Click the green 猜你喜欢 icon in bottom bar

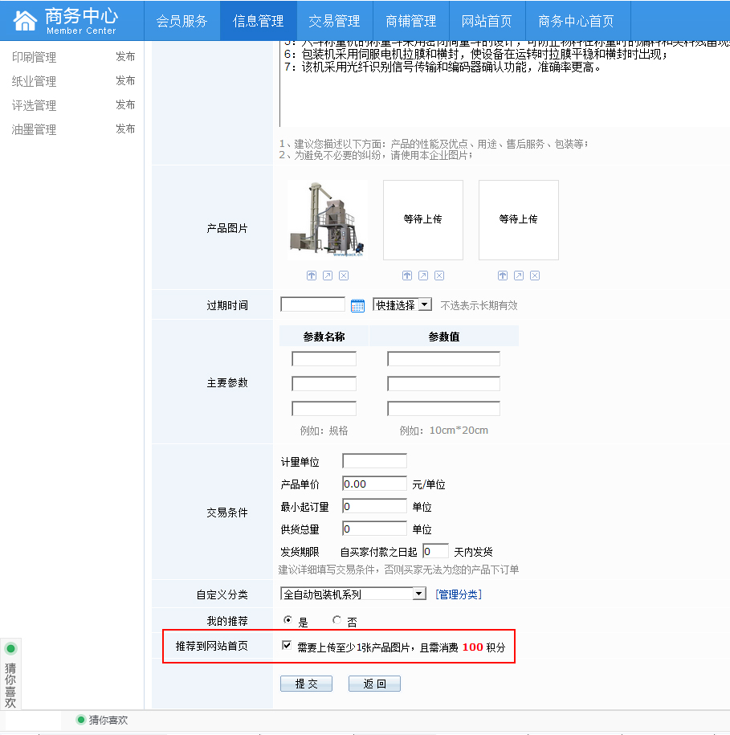[x=80, y=720]
